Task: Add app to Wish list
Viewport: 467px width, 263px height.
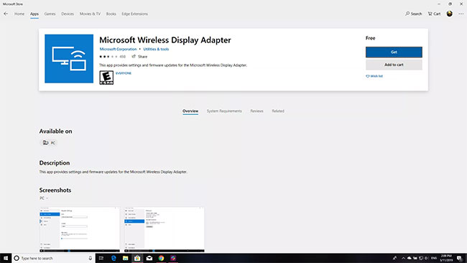Action: click(x=374, y=76)
